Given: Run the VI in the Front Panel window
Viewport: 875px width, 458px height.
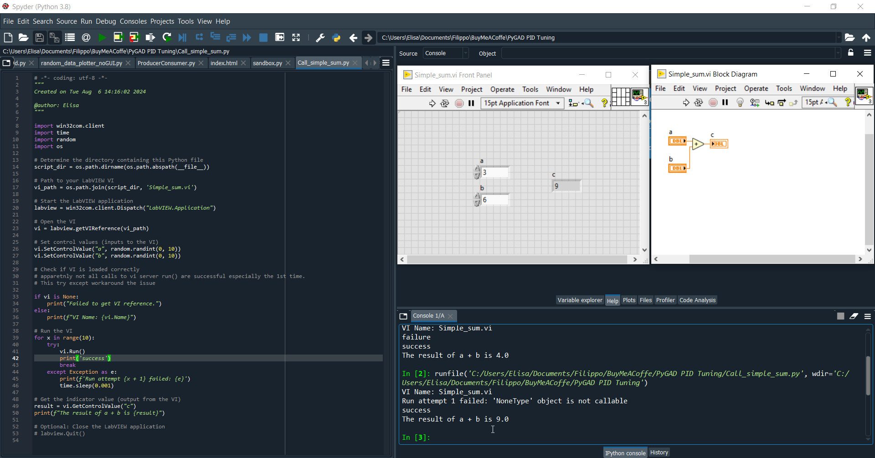Looking at the screenshot, I should click(x=432, y=103).
